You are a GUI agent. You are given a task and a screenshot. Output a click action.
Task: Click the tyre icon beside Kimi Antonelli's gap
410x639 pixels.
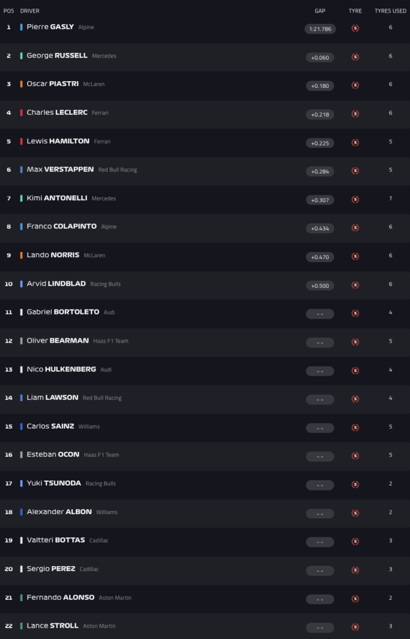[x=355, y=200]
